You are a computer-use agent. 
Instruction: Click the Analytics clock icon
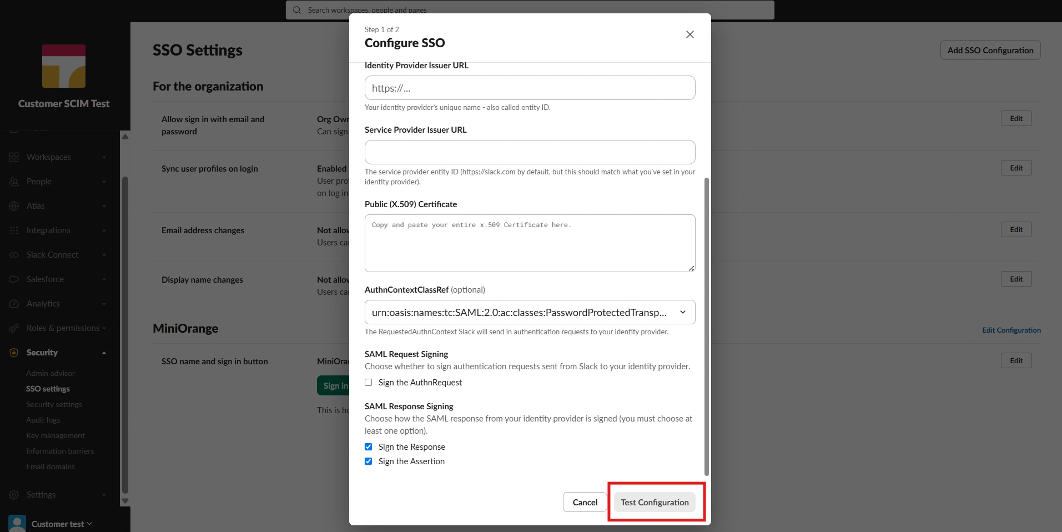tap(14, 304)
